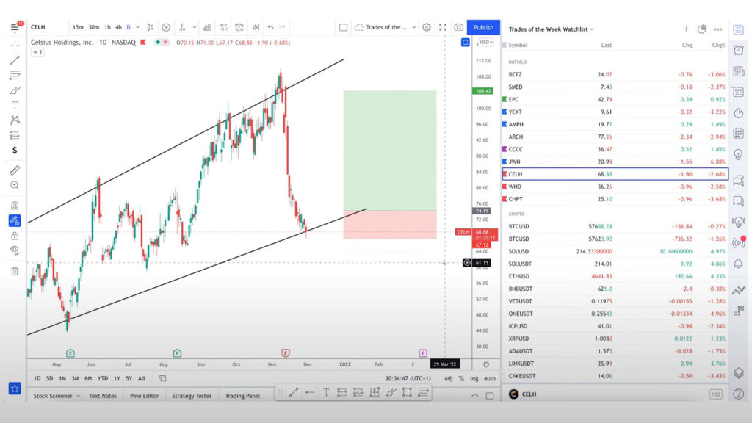Select the dollar sign icon tool

coord(15,150)
